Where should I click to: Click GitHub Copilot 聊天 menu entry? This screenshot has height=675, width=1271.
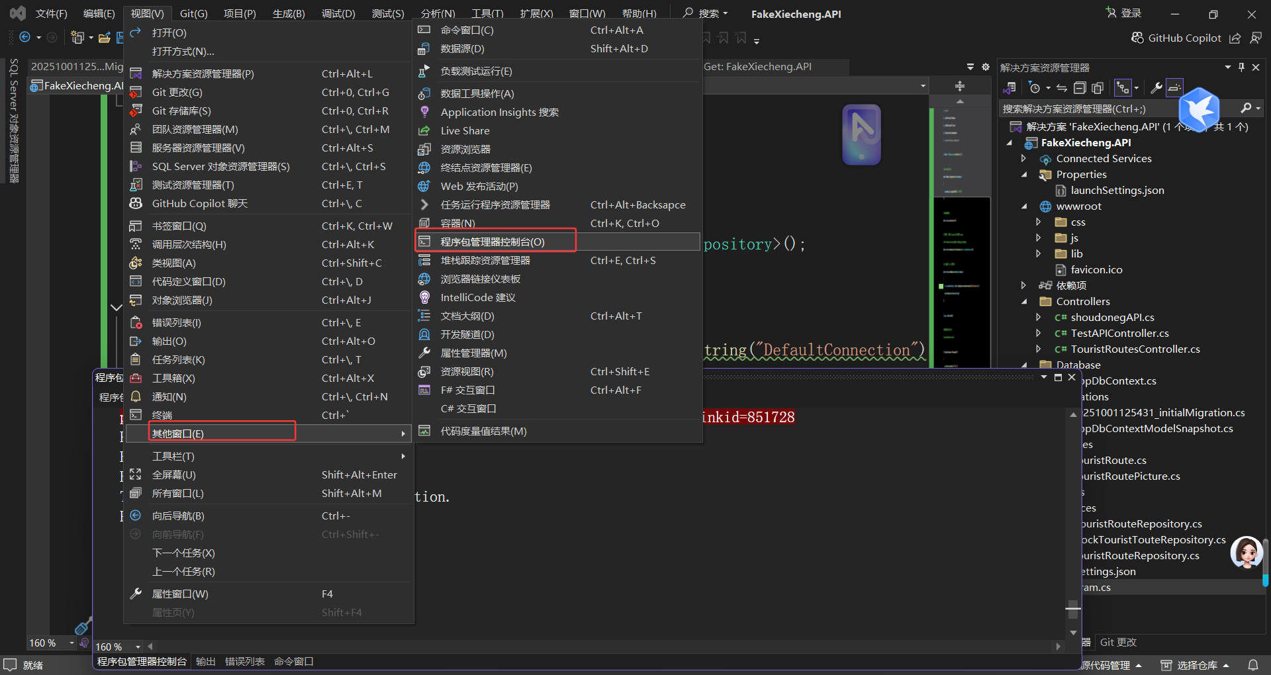(x=268, y=203)
